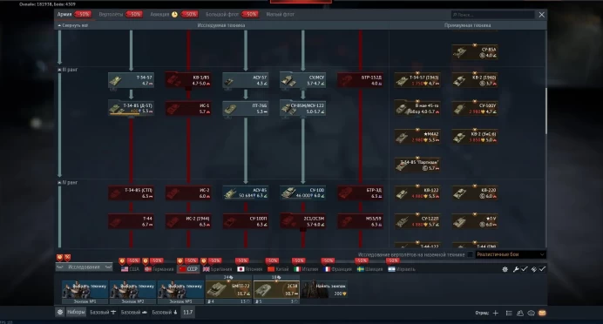
Task: Select the locked БТР-152Д card
Action: pos(360,80)
